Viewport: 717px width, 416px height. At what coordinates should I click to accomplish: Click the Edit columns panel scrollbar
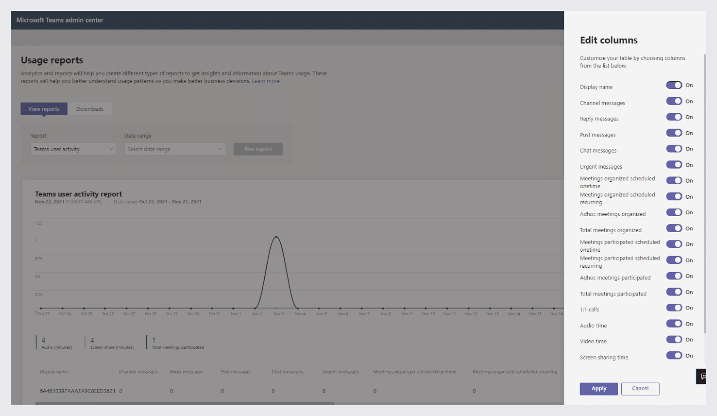704,193
